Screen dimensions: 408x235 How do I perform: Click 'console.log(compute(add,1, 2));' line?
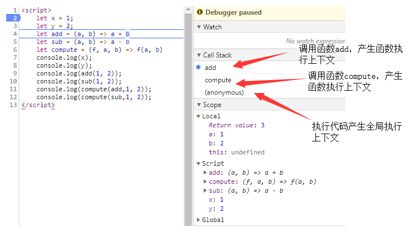(94, 89)
